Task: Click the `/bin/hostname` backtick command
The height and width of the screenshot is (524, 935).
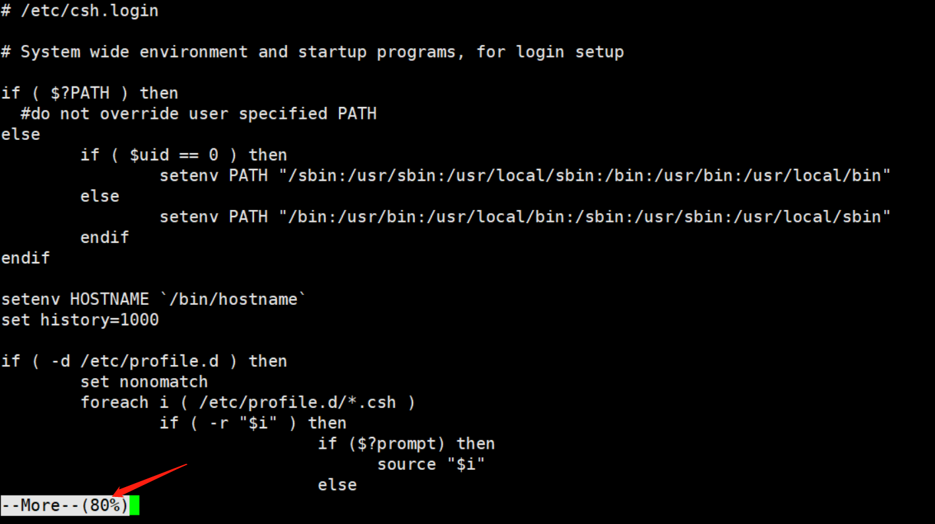Action: pyautogui.click(x=234, y=300)
